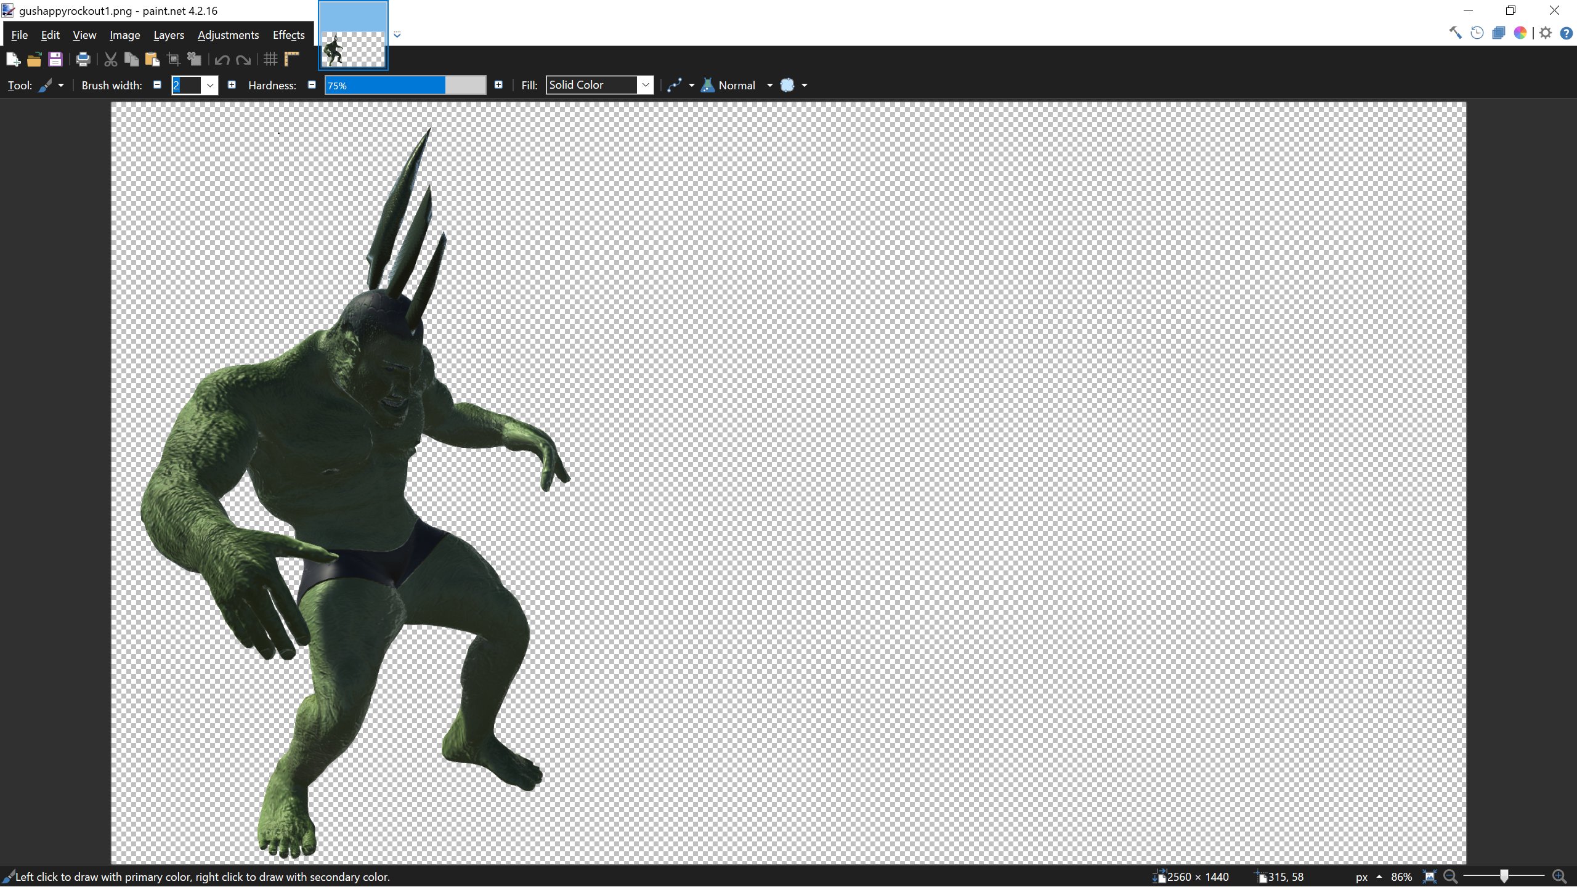
Task: Restore down the paint.net window
Action: [x=1510, y=10]
